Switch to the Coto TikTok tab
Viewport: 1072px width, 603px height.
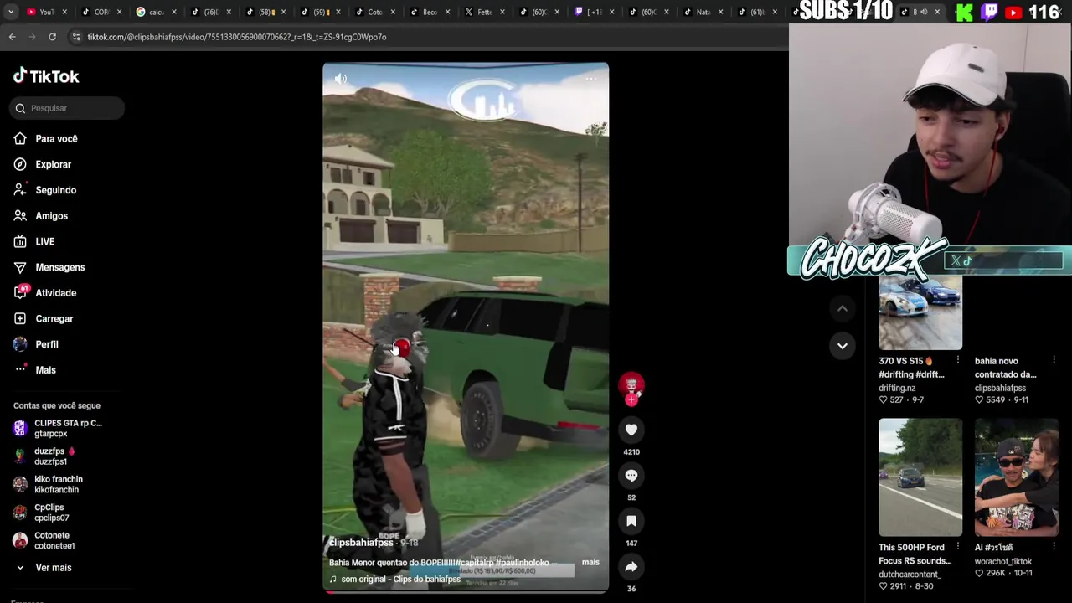coord(374,12)
